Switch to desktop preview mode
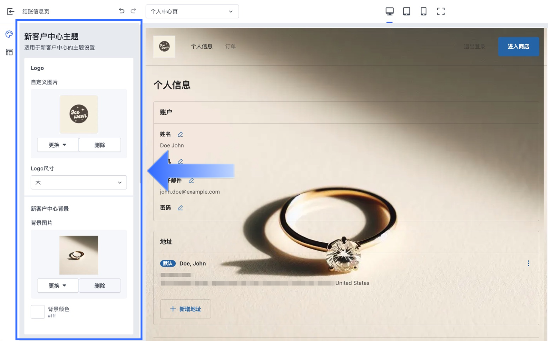The width and height of the screenshot is (548, 341). tap(389, 12)
